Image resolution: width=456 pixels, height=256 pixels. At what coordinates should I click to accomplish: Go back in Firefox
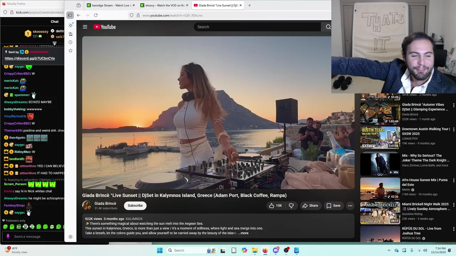[x=78, y=15]
